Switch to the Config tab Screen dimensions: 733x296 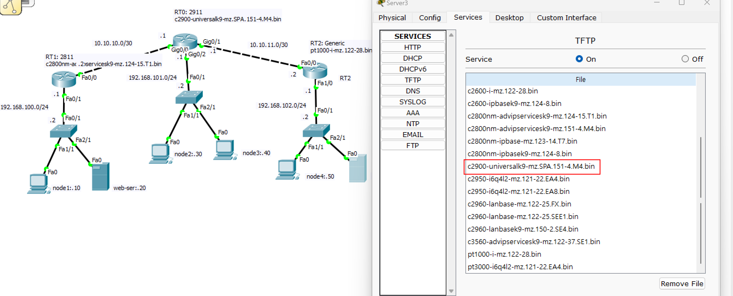[429, 18]
